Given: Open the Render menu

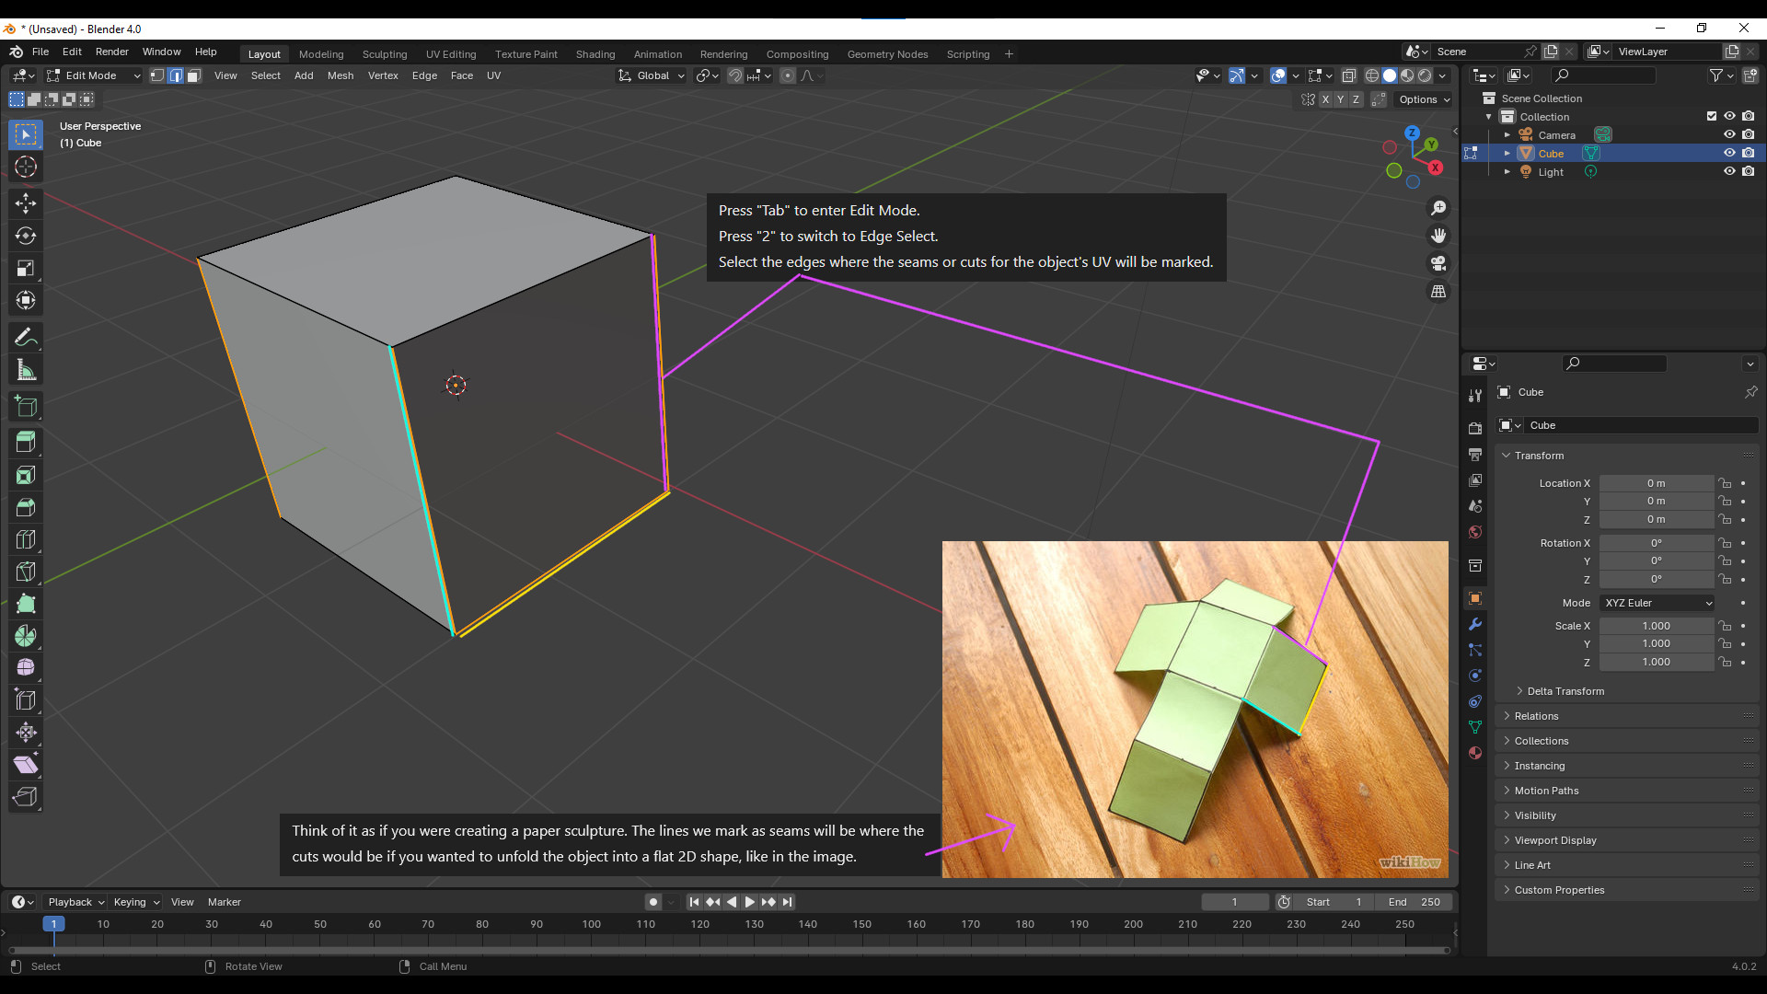Looking at the screenshot, I should tap(112, 52).
